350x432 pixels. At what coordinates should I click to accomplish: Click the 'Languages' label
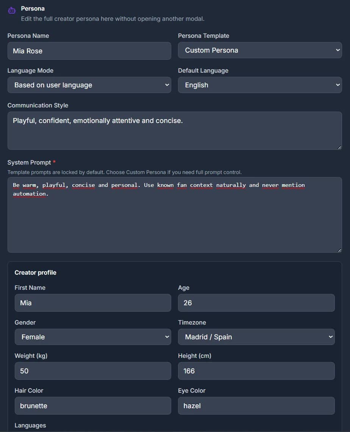tap(30, 426)
